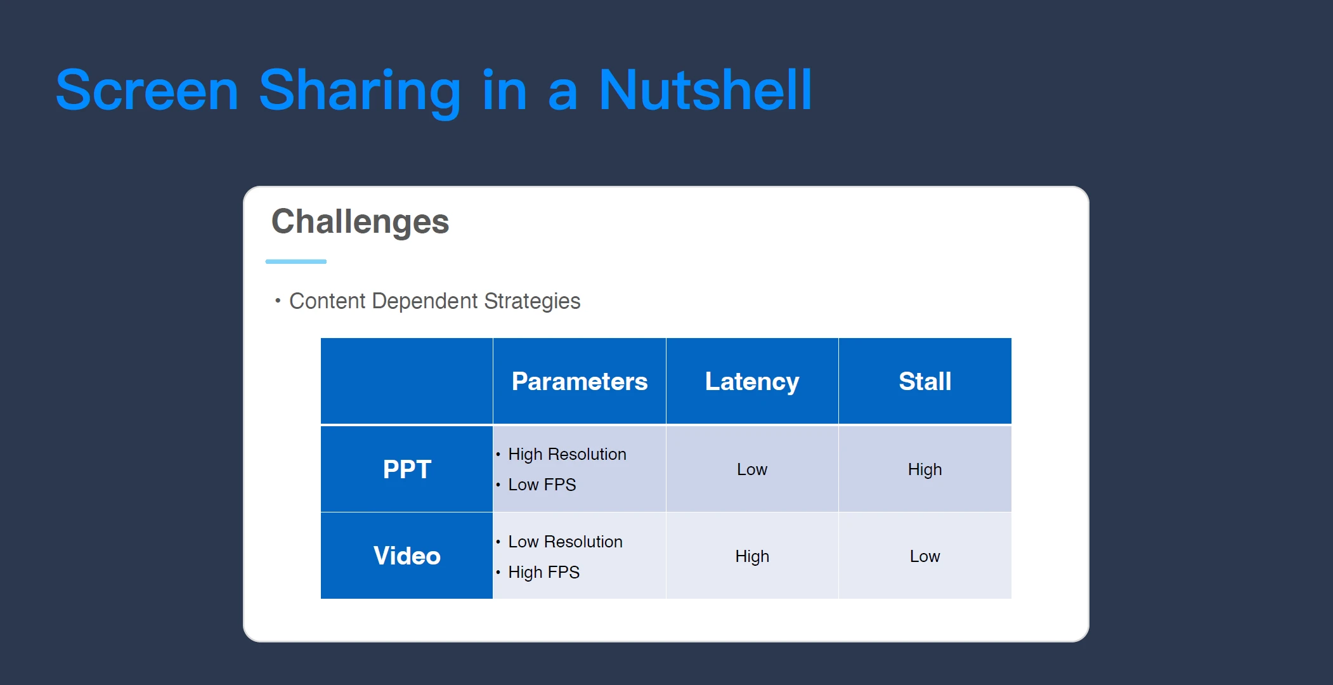Image resolution: width=1333 pixels, height=685 pixels.
Task: Click the High FPS bullet text
Action: click(x=543, y=572)
